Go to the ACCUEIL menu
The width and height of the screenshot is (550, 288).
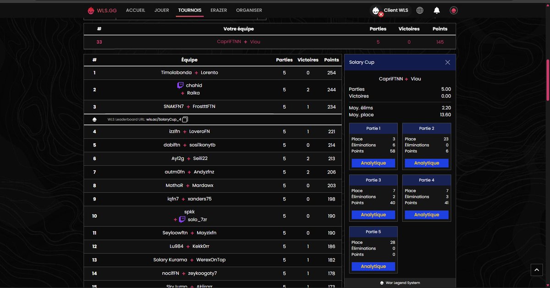[136, 10]
